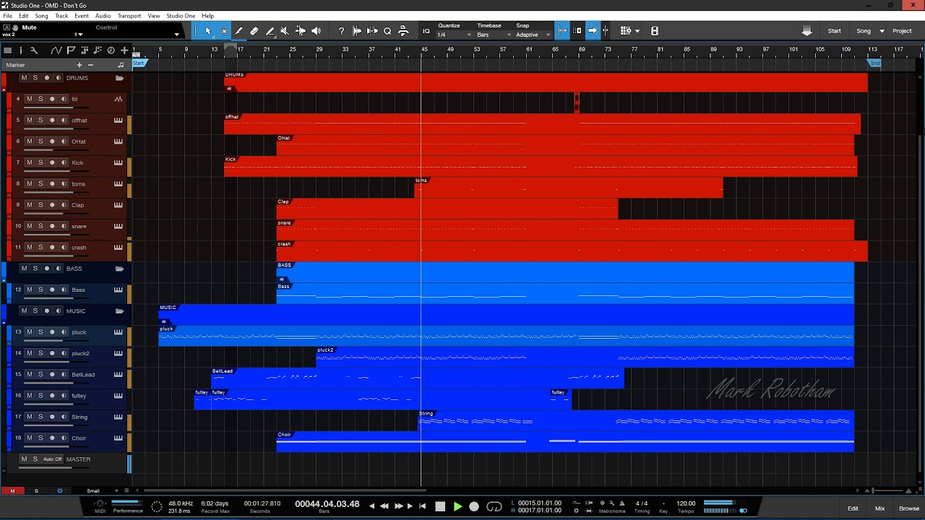This screenshot has height=520, width=925.
Task: Select the Listen speaker tool
Action: tap(316, 31)
